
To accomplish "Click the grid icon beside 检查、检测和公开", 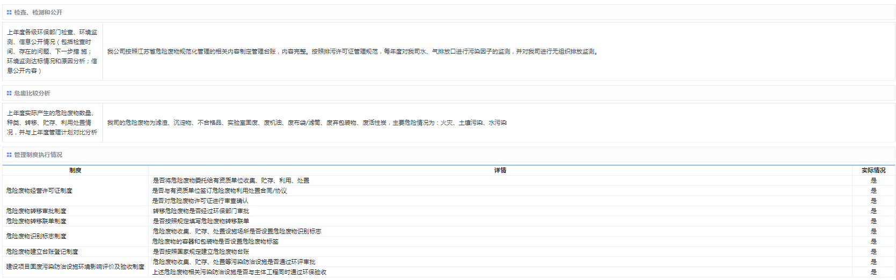I will click(9, 12).
